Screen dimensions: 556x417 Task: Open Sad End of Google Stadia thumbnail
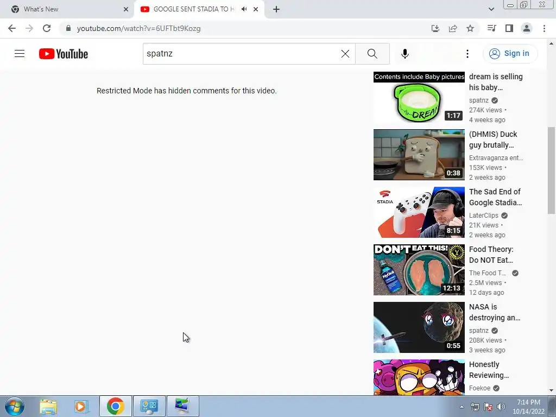pyautogui.click(x=419, y=212)
